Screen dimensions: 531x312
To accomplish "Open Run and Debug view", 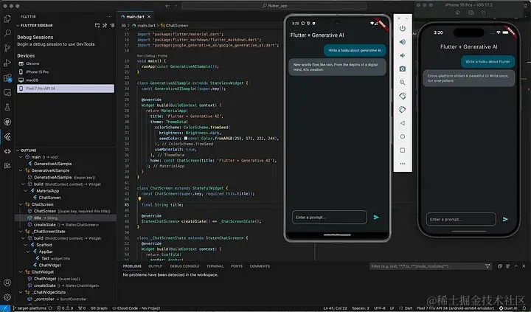I will [7, 63].
